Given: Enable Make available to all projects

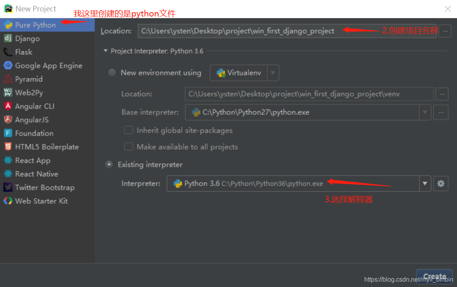Looking at the screenshot, I should point(128,146).
